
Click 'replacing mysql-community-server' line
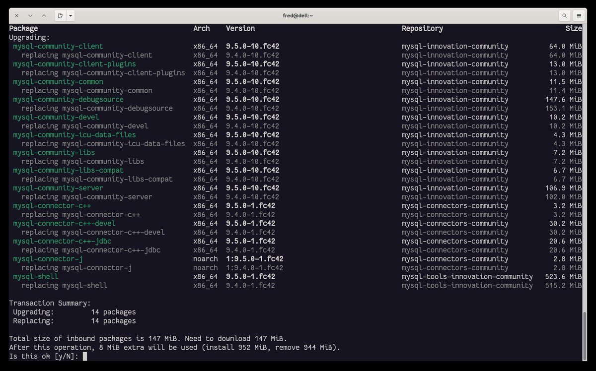(x=87, y=197)
